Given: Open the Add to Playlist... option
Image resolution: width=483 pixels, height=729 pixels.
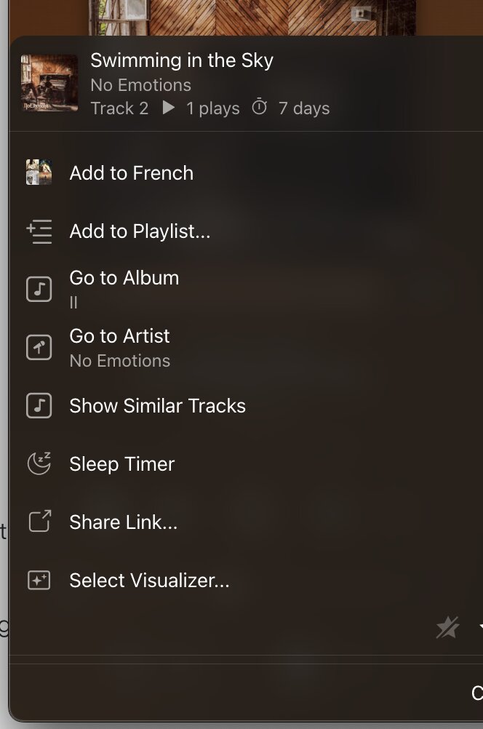Looking at the screenshot, I should [x=140, y=231].
